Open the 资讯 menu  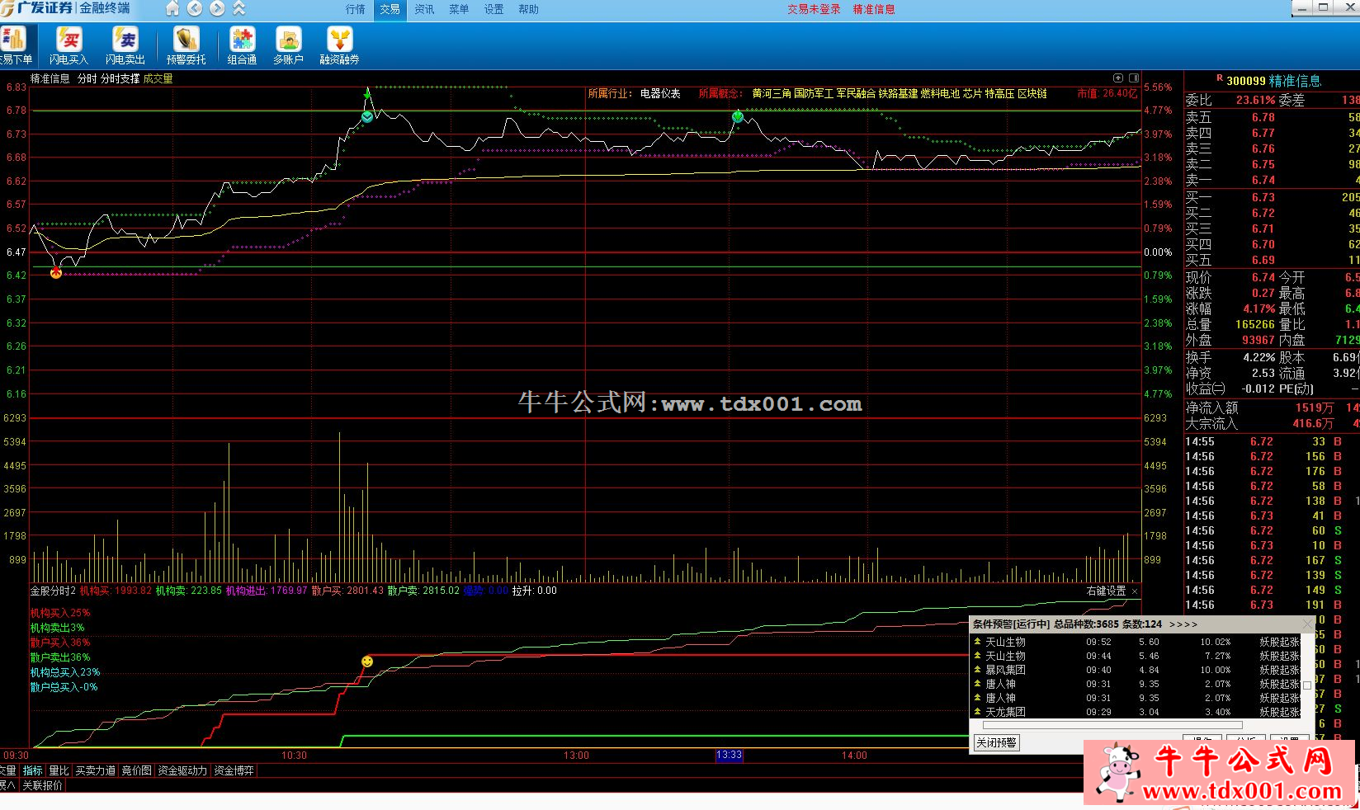point(424,9)
